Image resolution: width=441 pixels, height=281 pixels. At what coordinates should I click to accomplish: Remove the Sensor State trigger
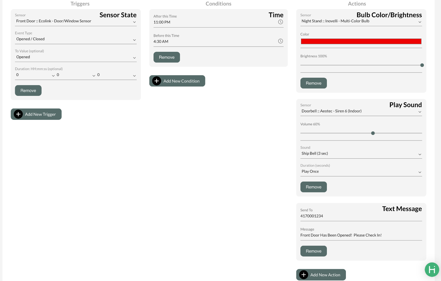pyautogui.click(x=28, y=91)
